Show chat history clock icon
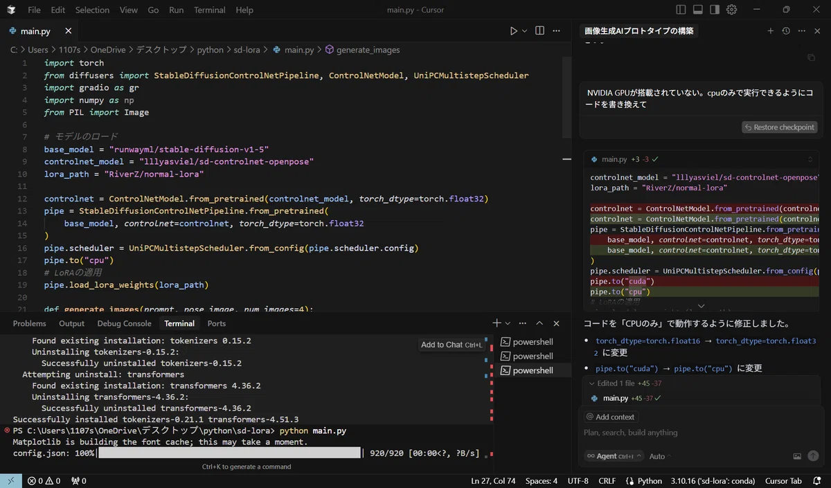The height and width of the screenshot is (488, 831). click(x=786, y=31)
